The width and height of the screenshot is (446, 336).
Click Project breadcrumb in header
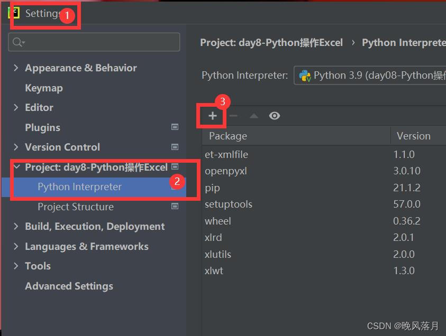(271, 43)
